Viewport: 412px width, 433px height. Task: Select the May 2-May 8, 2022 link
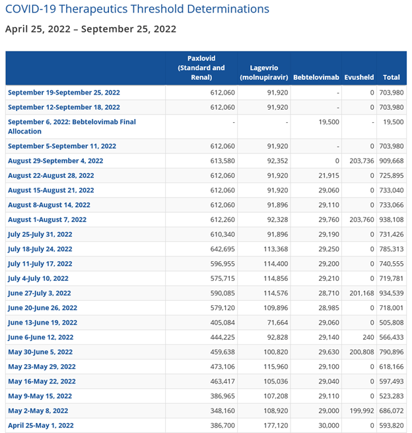(x=38, y=411)
